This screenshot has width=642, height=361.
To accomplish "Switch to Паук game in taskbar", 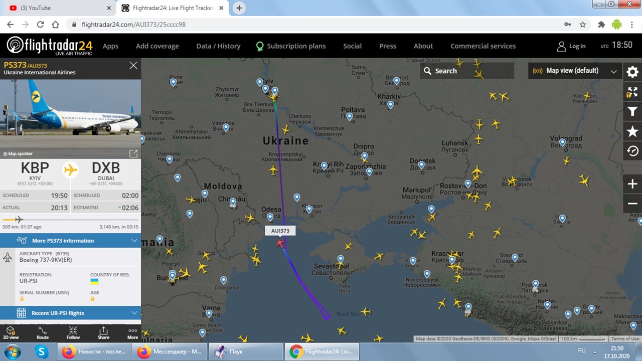I will (245, 352).
